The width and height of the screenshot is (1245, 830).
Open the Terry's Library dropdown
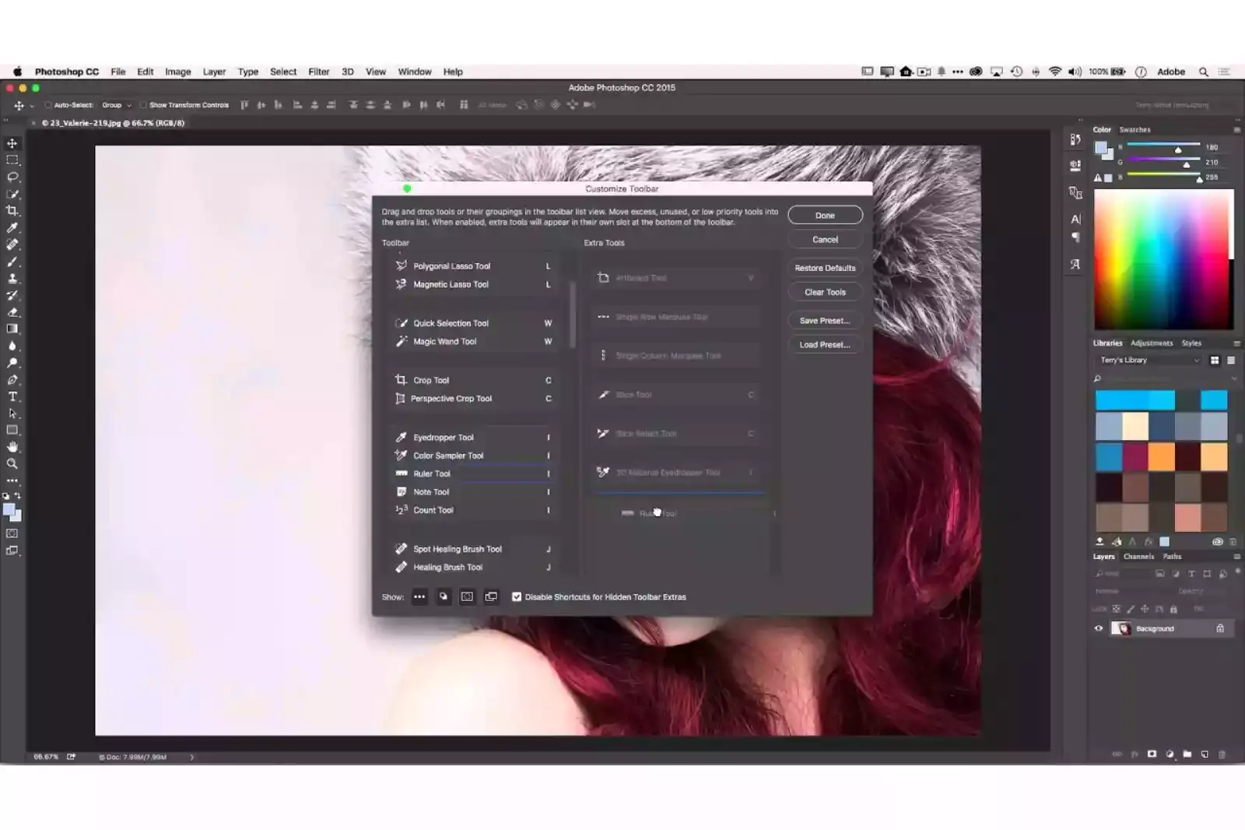[x=1148, y=360]
